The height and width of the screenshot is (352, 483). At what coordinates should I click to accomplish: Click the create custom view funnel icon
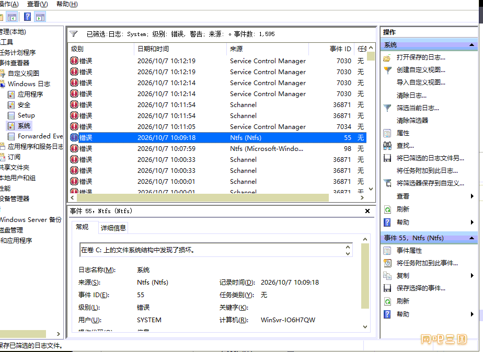[387, 70]
